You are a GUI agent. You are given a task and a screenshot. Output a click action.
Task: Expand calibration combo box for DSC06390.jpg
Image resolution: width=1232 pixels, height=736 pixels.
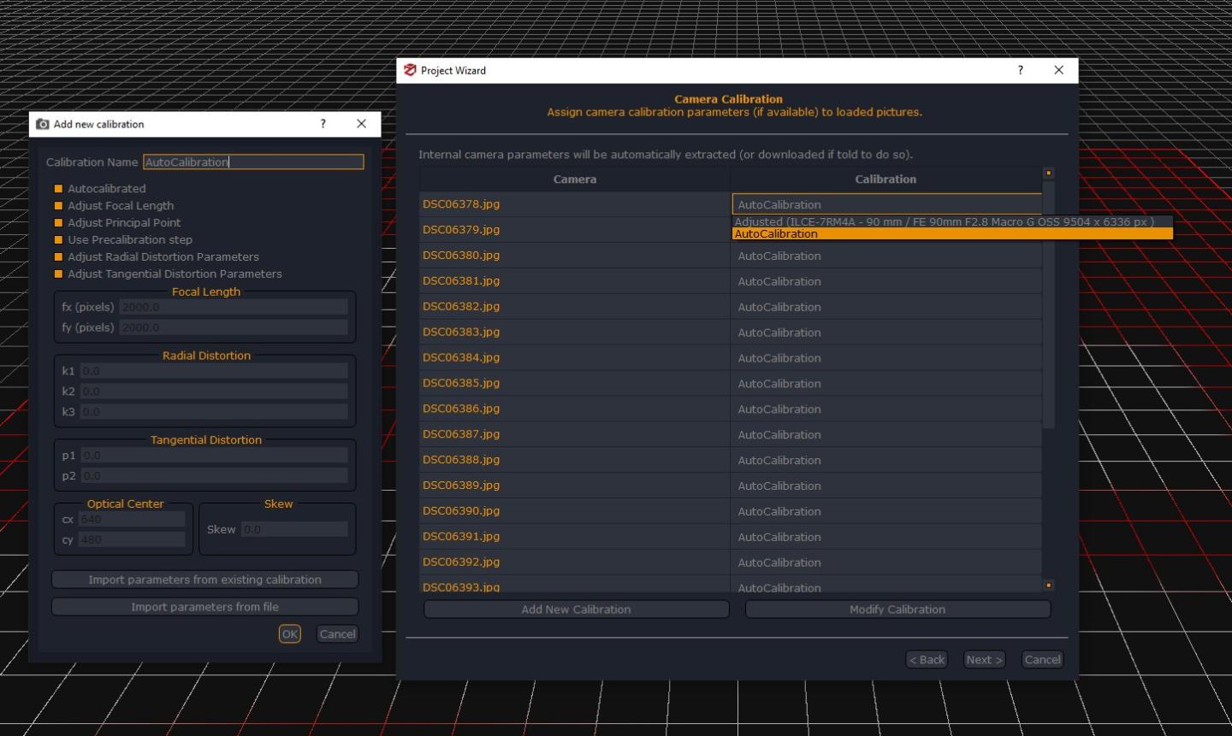885,511
